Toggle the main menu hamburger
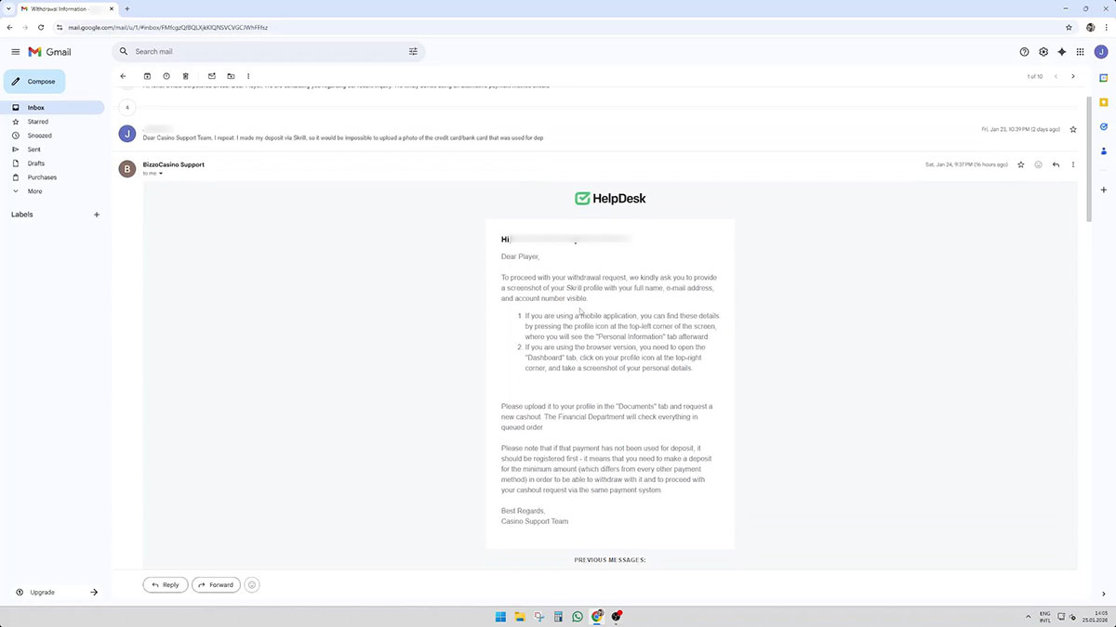 pos(15,52)
